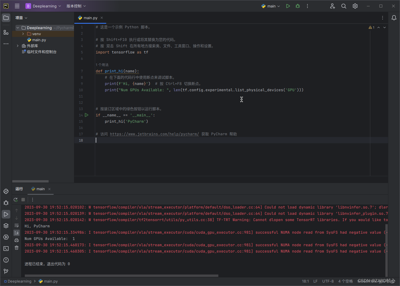Click the 'Hi, PyCharm' output line
400x286 pixels.
[37, 226]
